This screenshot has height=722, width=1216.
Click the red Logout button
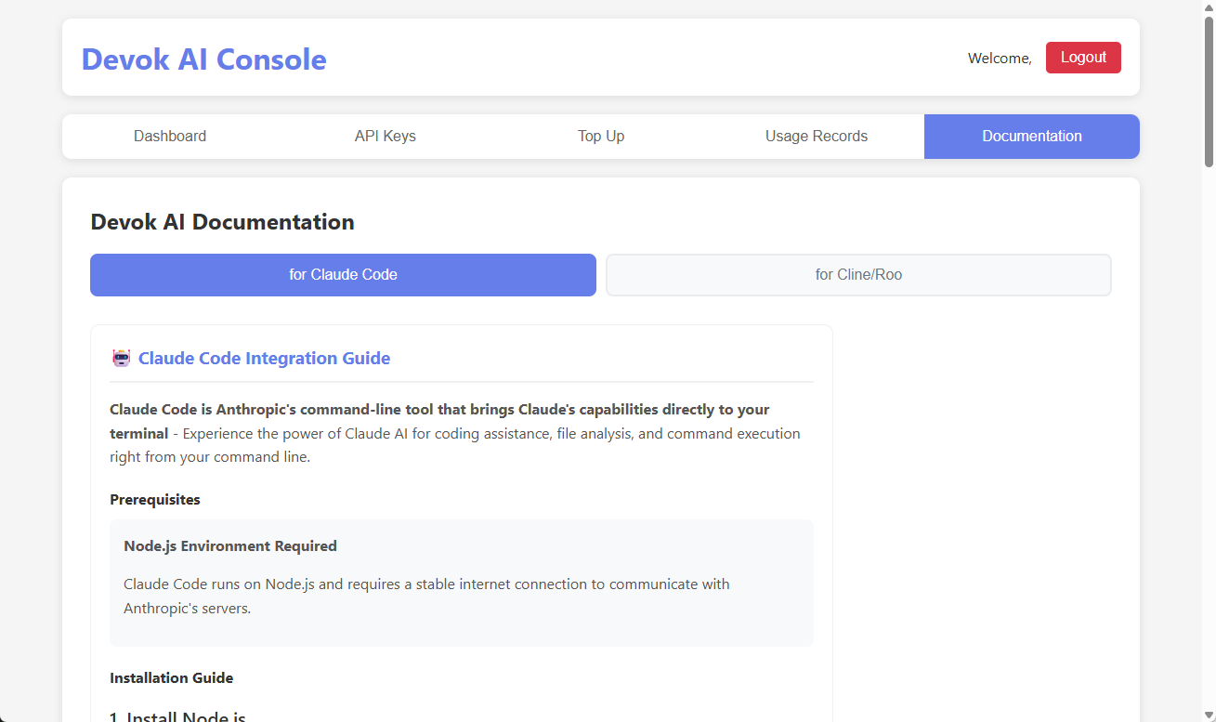point(1082,58)
